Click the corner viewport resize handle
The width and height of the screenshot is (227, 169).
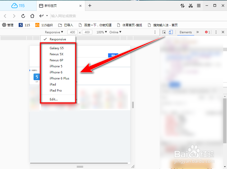pyautogui.click(x=133, y=167)
